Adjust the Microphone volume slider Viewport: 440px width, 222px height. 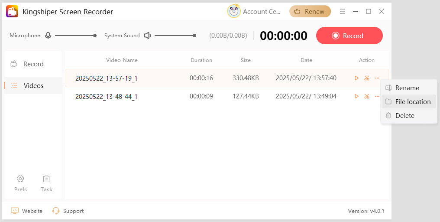76,36
